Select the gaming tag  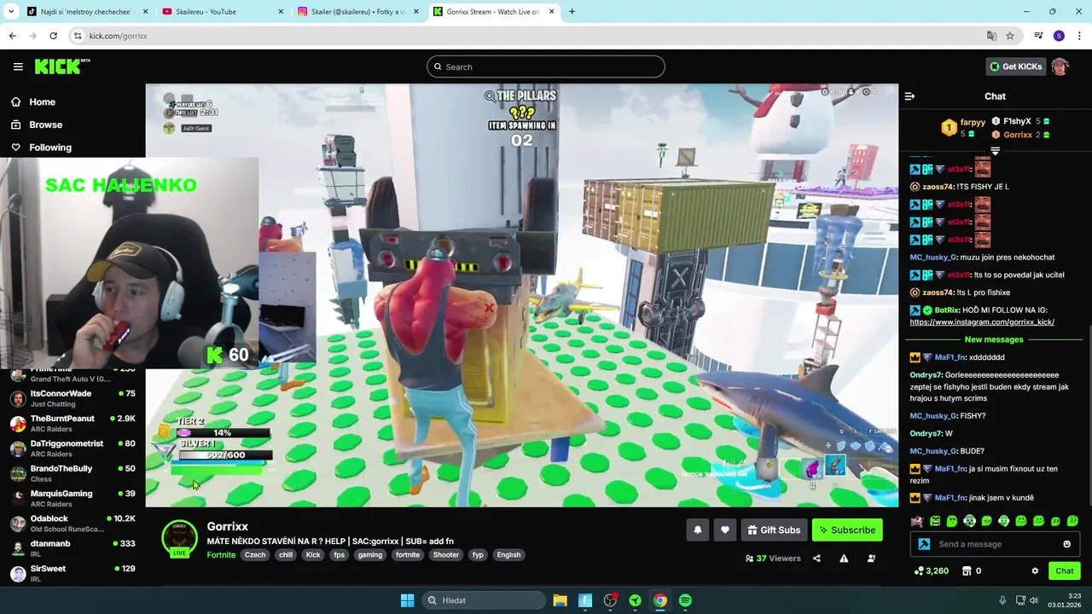[x=370, y=554]
